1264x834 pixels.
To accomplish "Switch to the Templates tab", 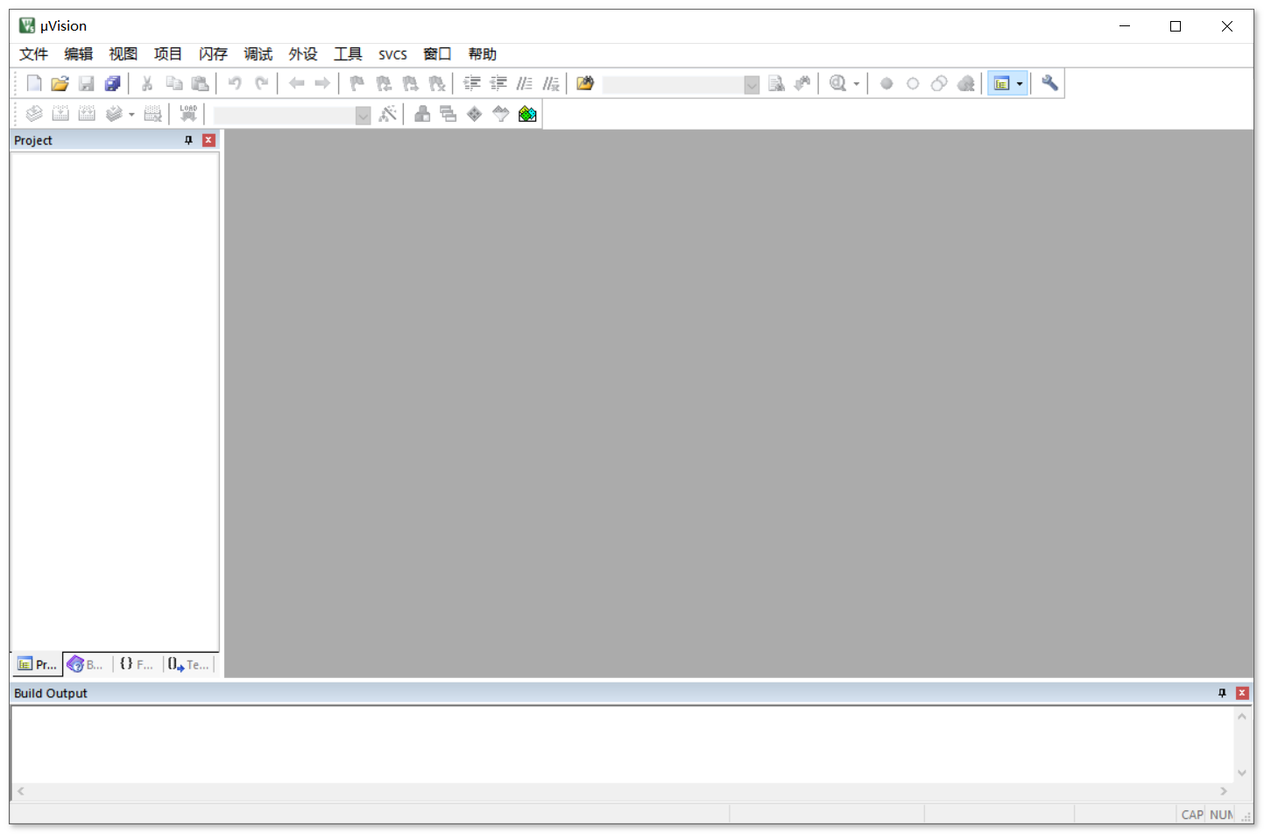I will coord(189,665).
